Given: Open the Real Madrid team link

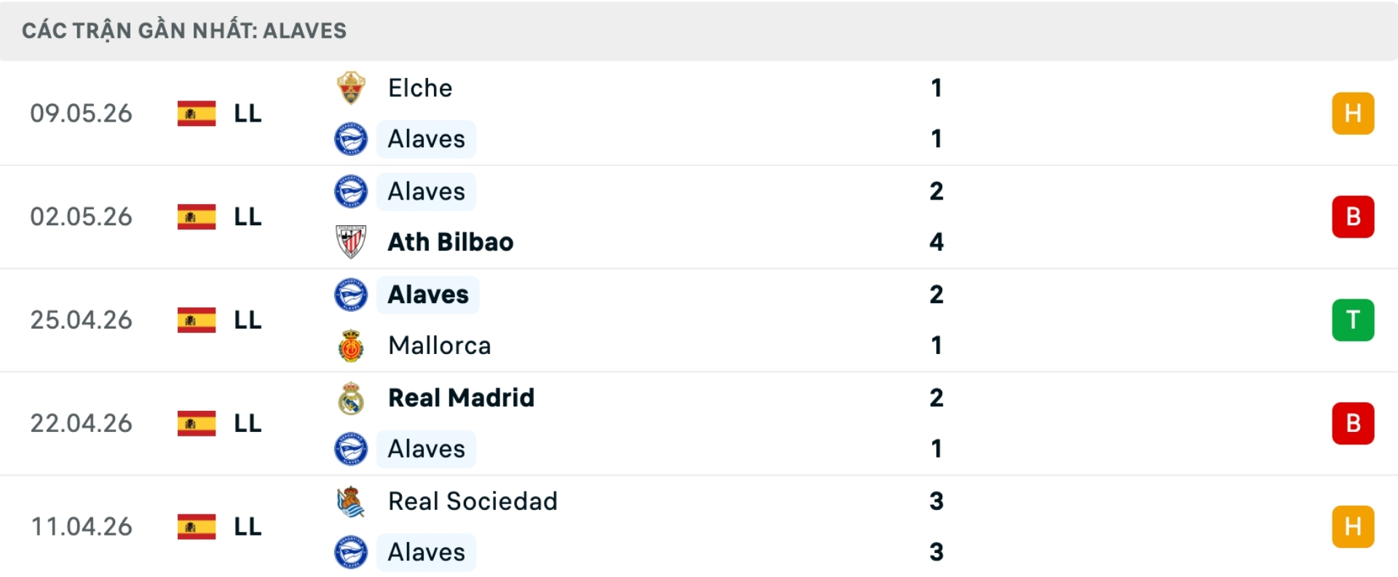Looking at the screenshot, I should point(462,398).
